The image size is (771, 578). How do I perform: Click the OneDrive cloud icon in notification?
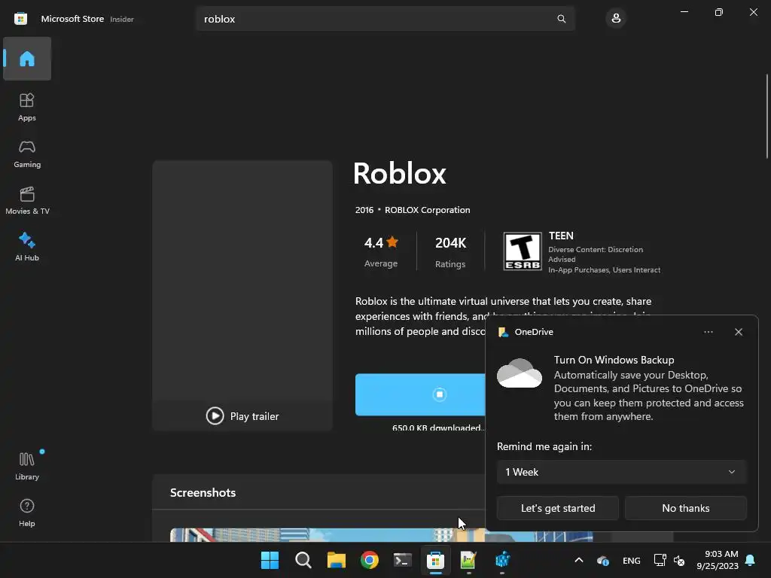[520, 373]
